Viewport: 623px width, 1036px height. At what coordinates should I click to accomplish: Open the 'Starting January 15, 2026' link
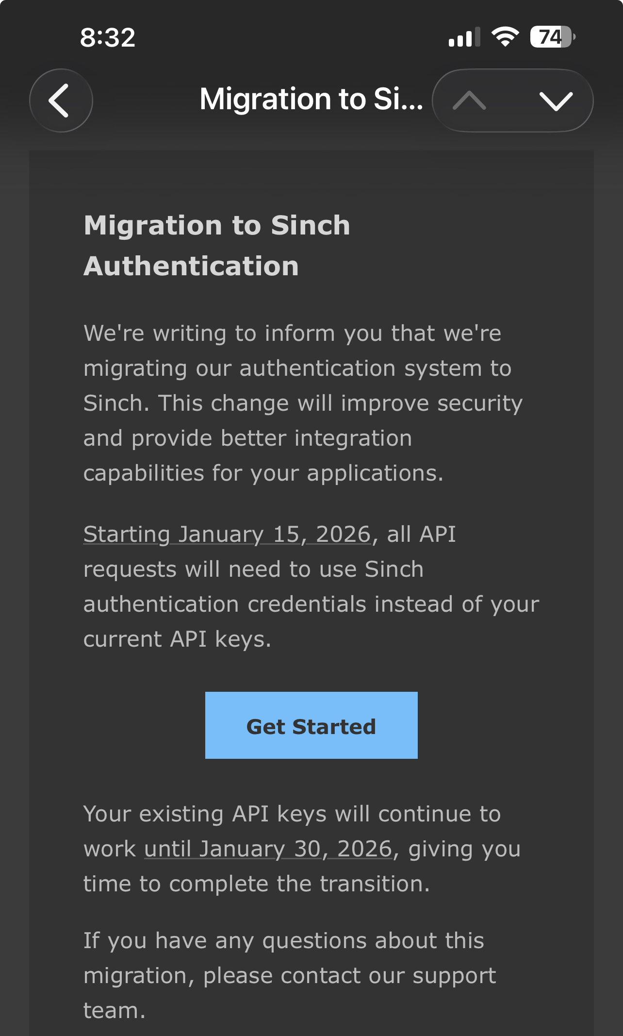tap(227, 535)
